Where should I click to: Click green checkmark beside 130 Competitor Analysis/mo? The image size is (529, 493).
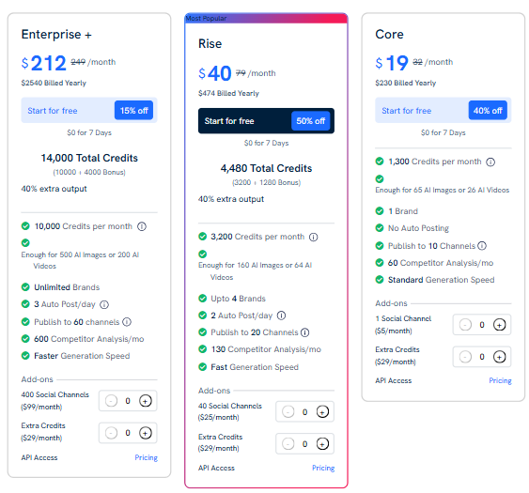click(x=202, y=349)
